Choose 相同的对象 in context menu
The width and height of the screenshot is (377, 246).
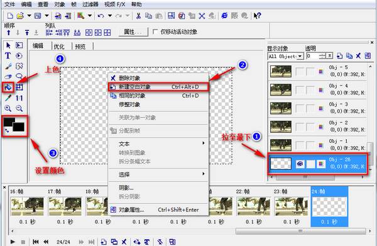[158, 96]
